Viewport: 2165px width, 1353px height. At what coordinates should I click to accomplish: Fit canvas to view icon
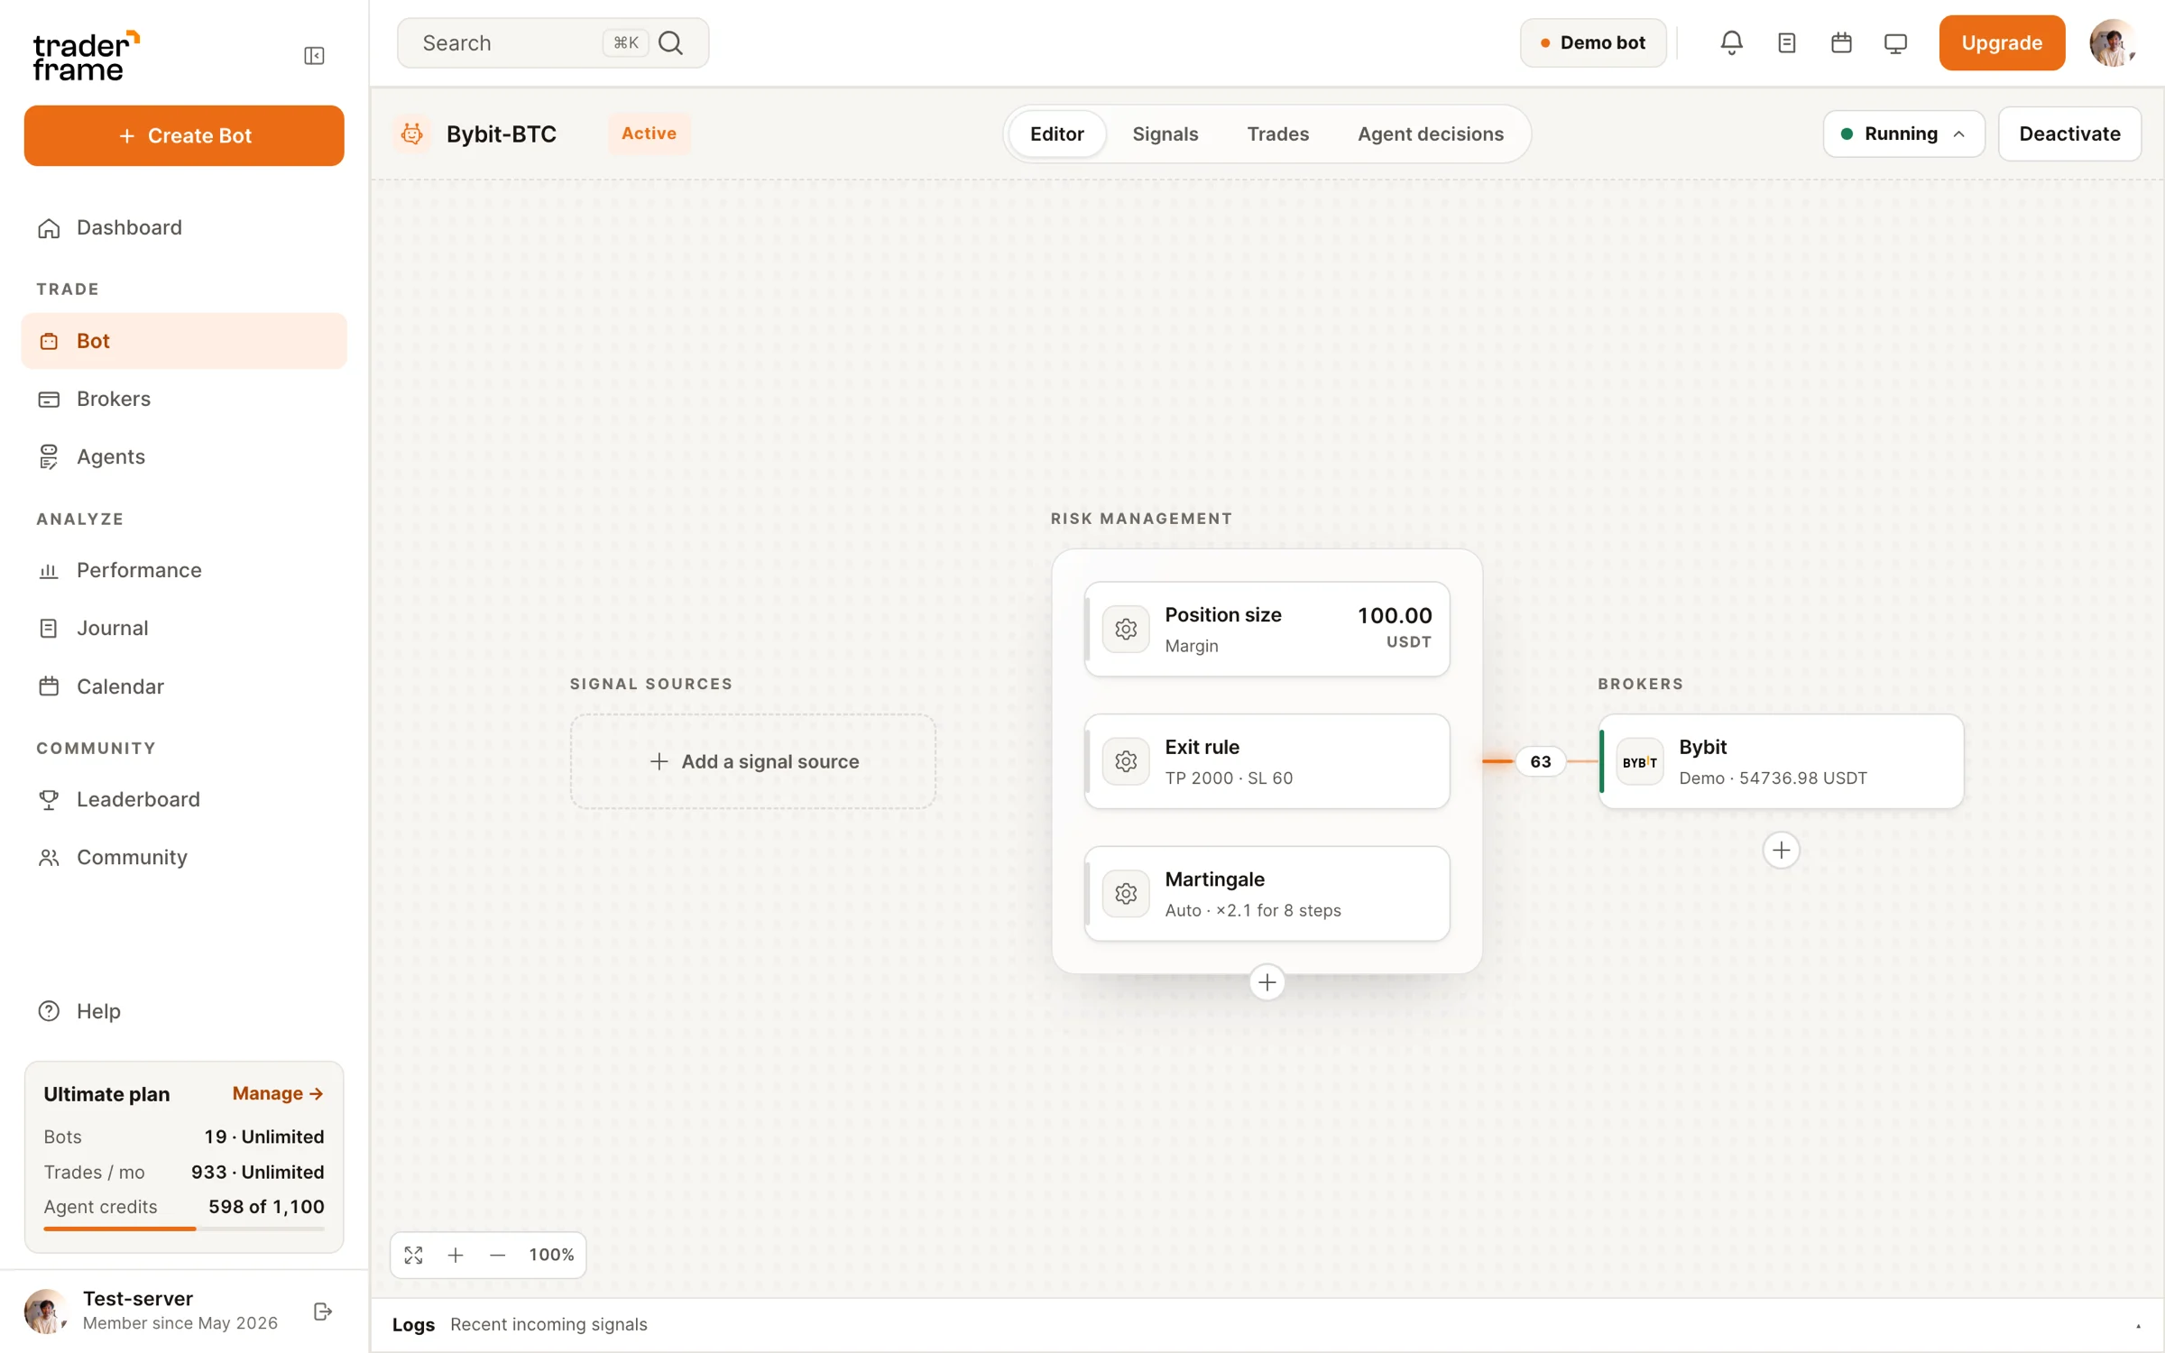pyautogui.click(x=413, y=1255)
